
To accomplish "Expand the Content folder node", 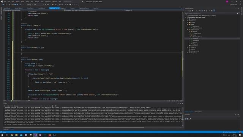I will [x=188, y=23].
